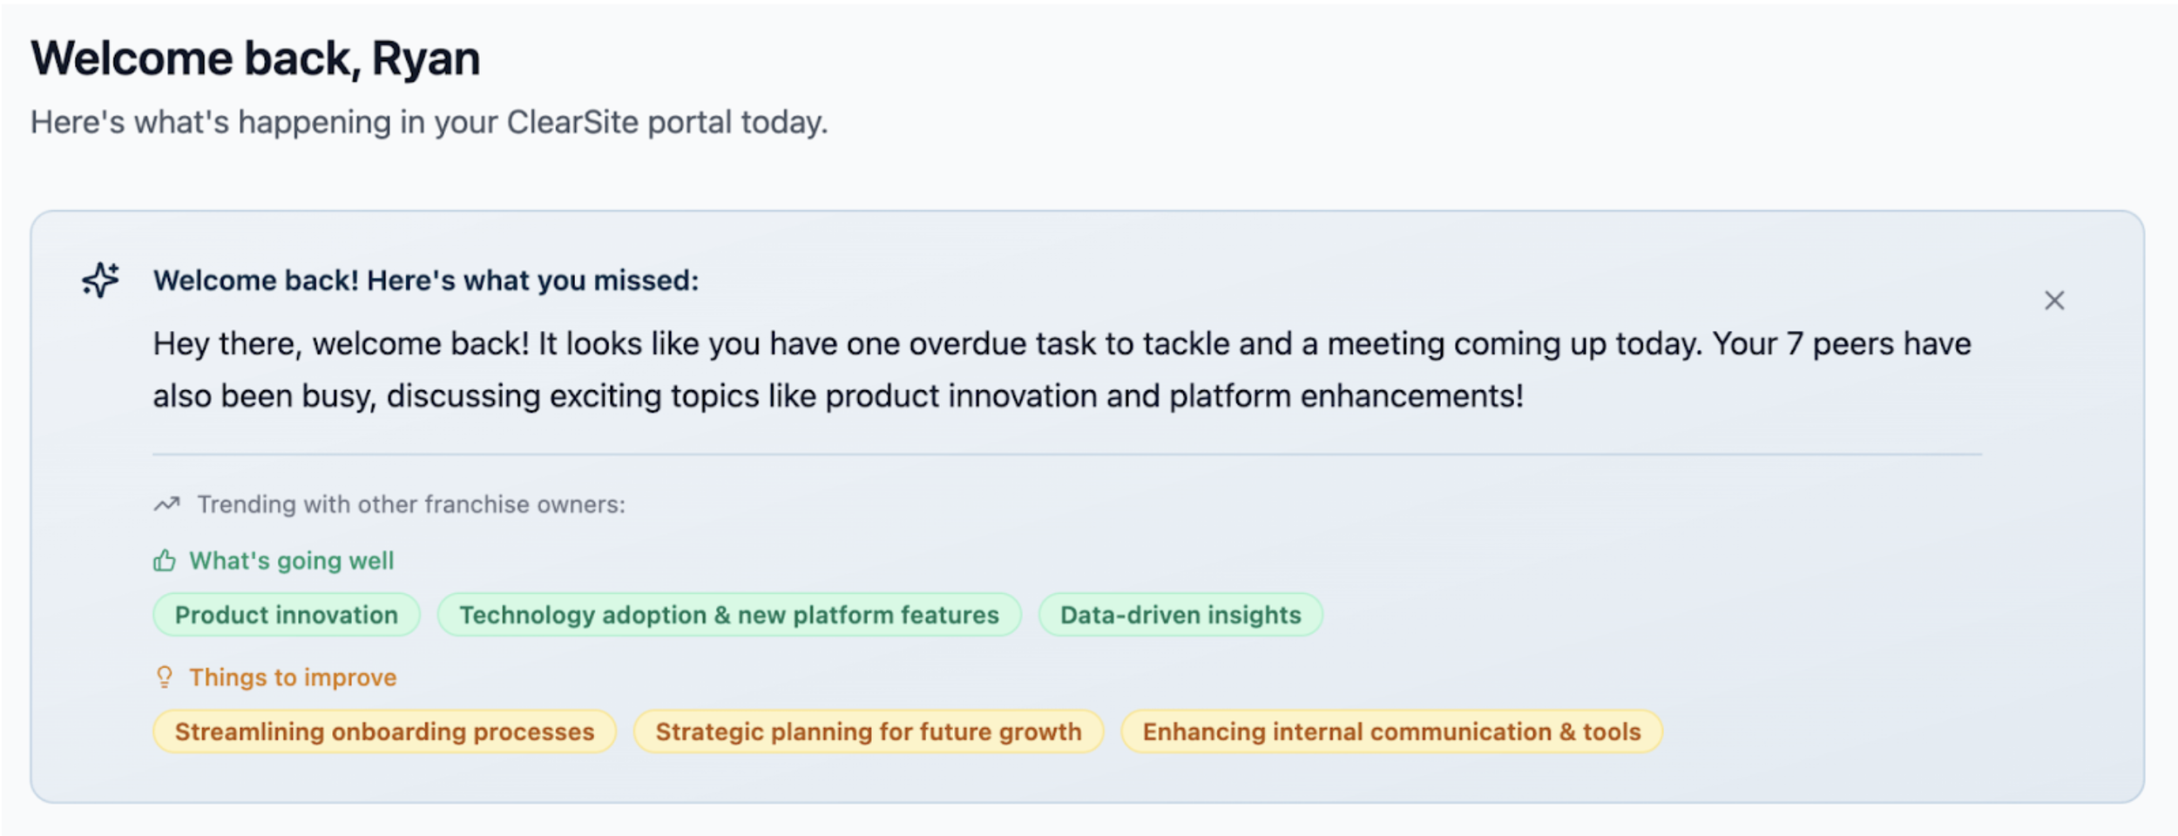The height and width of the screenshot is (836, 2178).
Task: Click the AI sparkle icon
Action: [x=101, y=280]
